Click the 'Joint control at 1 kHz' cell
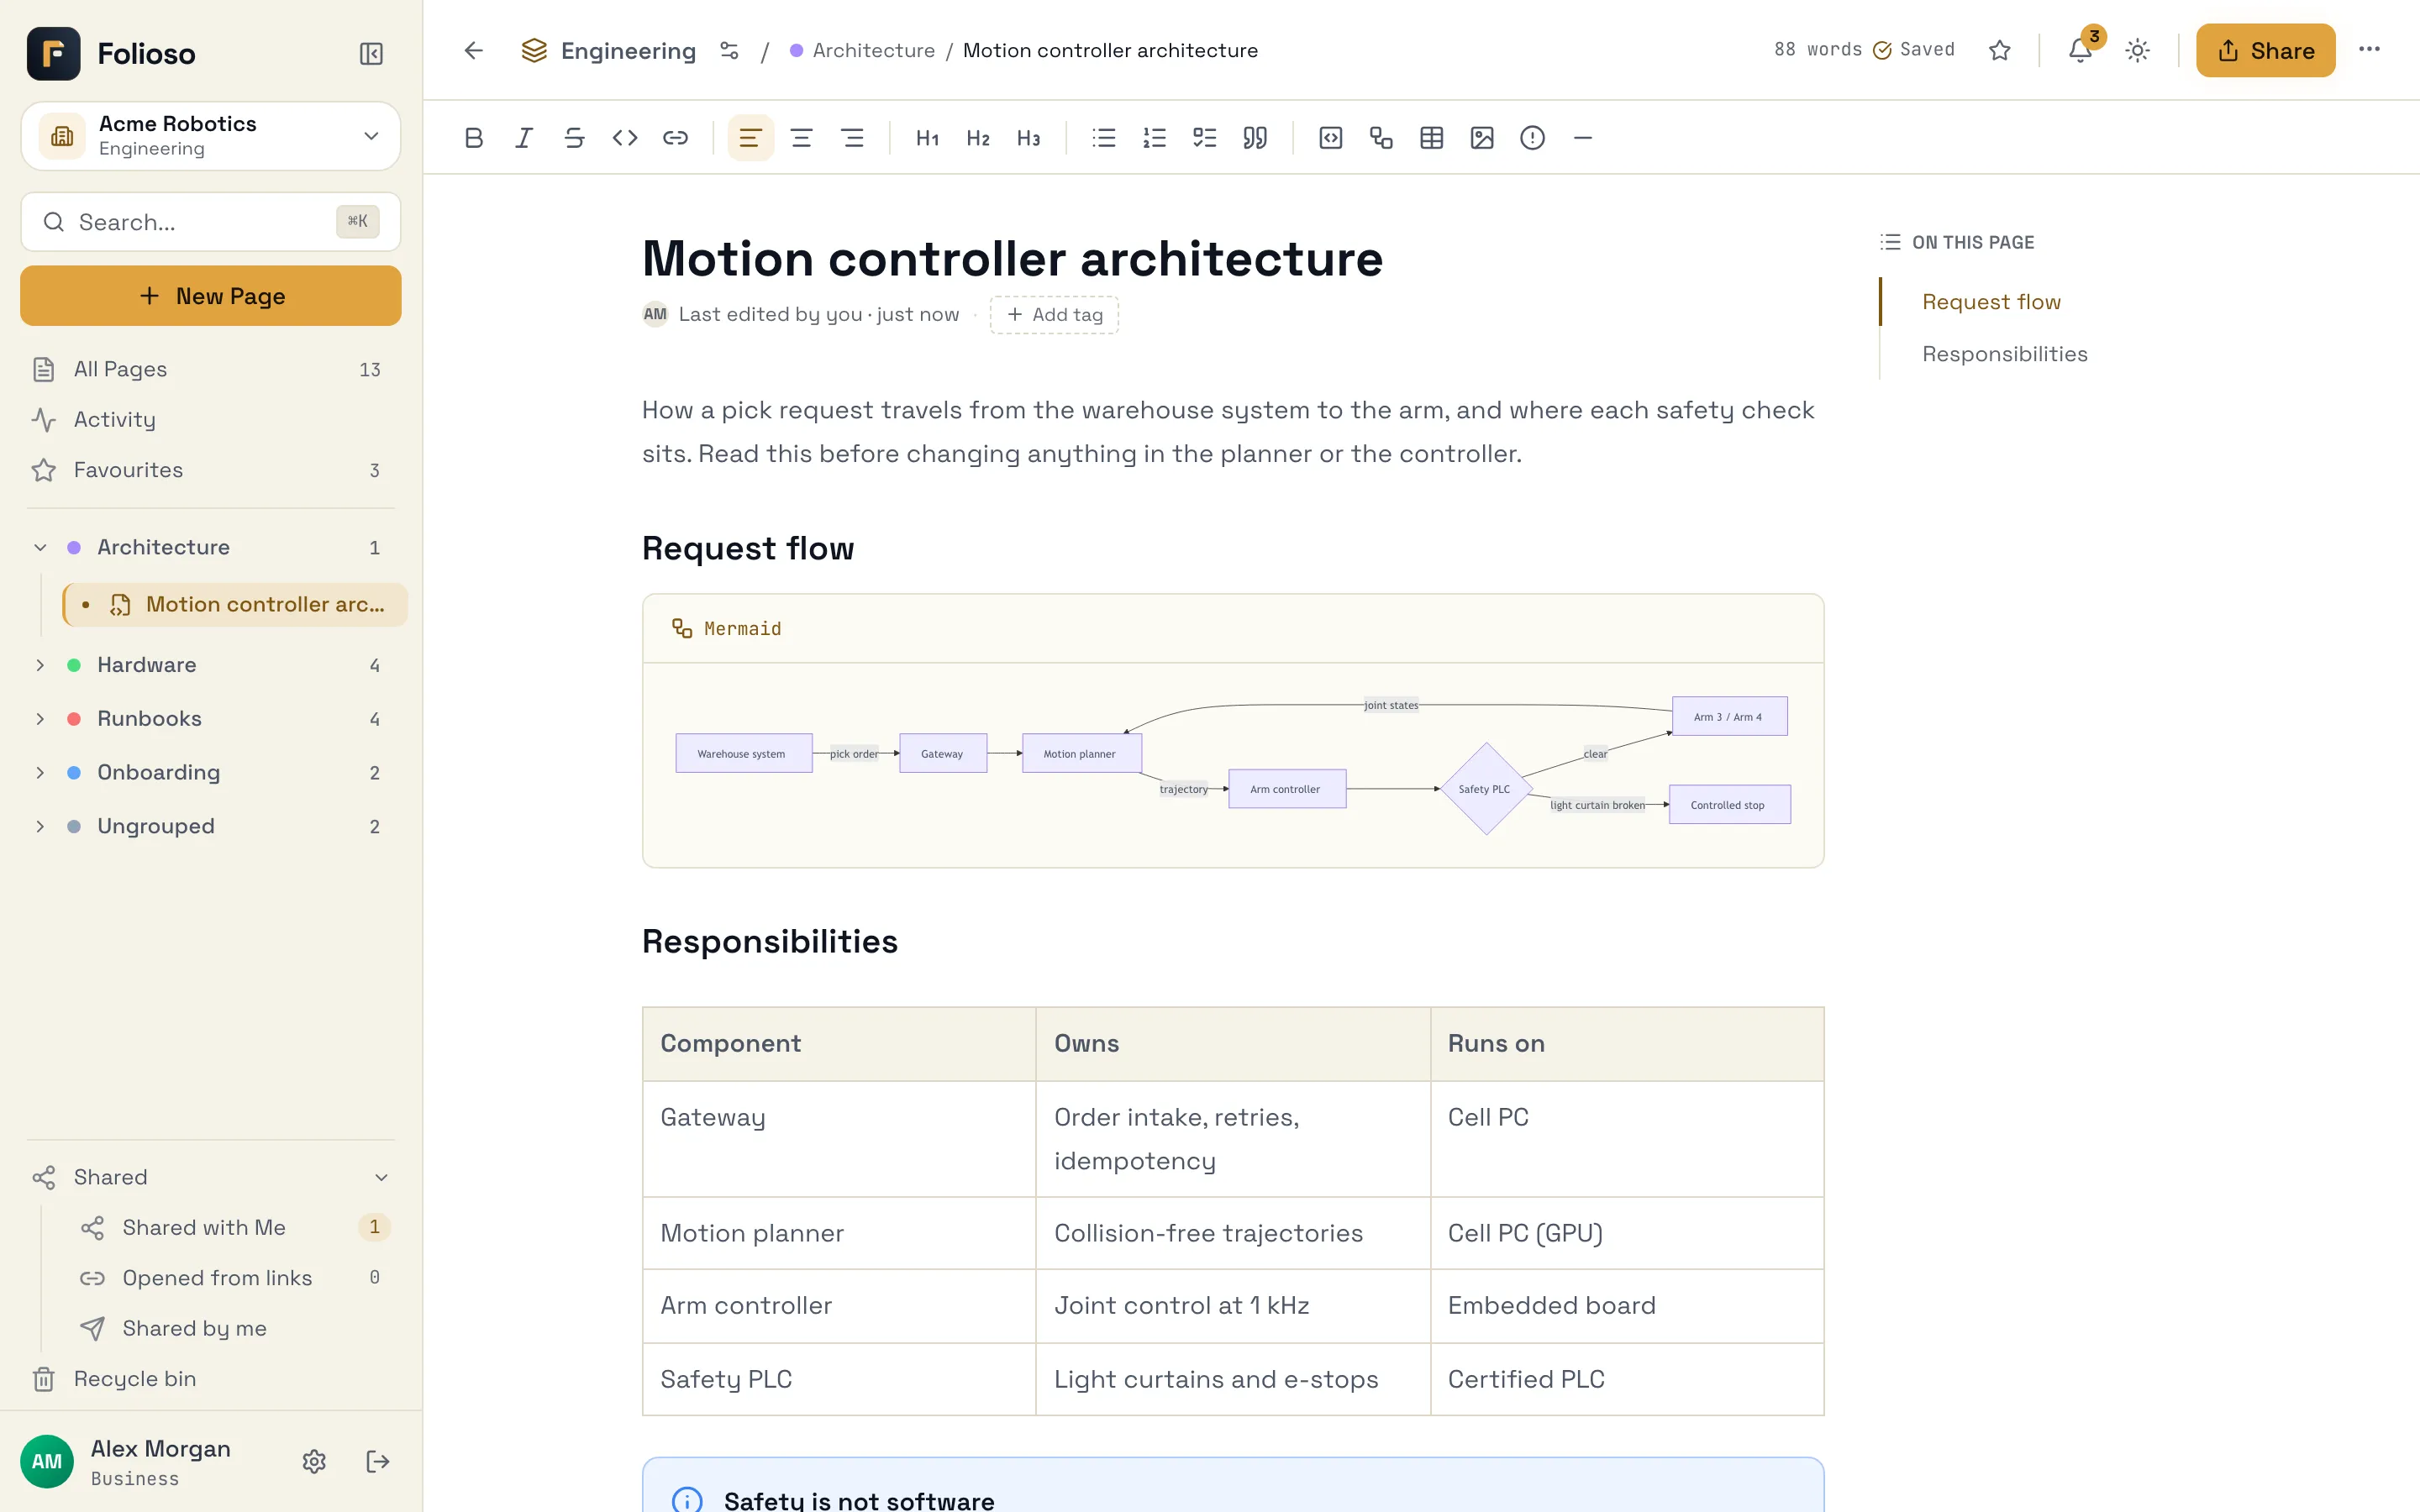The width and height of the screenshot is (2420, 1512). [1233, 1306]
